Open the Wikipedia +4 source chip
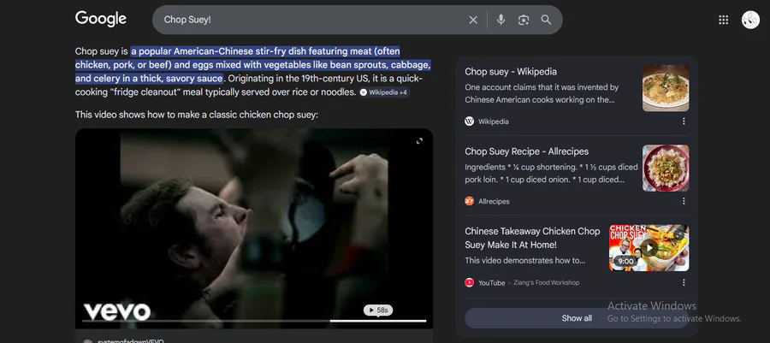This screenshot has width=770, height=343. [x=383, y=92]
